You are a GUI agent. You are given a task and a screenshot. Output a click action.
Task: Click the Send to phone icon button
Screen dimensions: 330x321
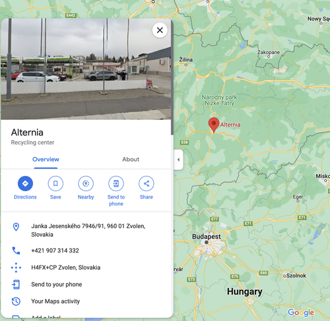tap(116, 183)
